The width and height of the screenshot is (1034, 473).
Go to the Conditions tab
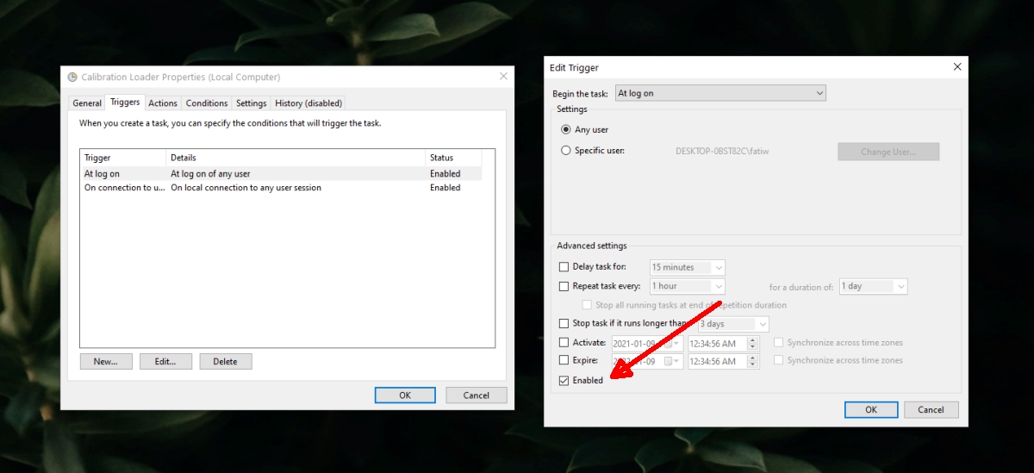[207, 103]
